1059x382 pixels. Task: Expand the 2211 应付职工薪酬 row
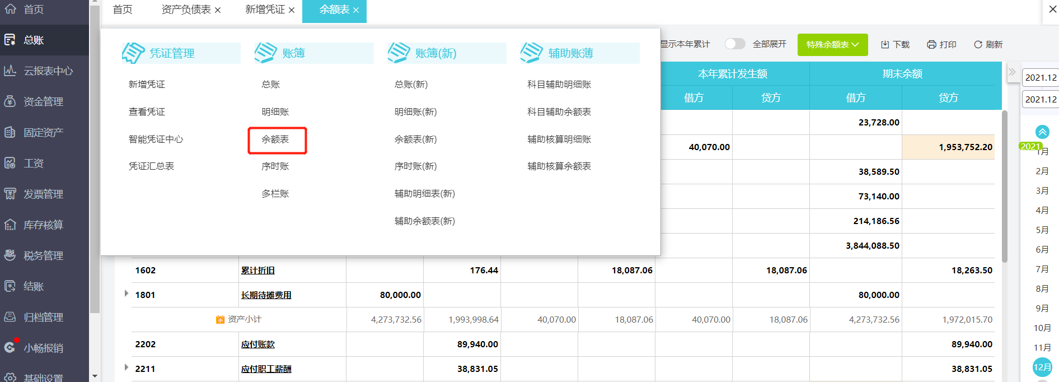point(126,367)
